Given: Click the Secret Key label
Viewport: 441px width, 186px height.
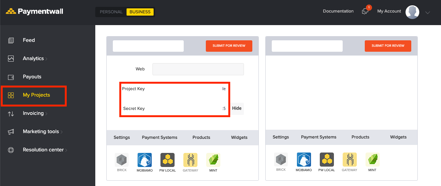Looking at the screenshot, I should tap(134, 108).
